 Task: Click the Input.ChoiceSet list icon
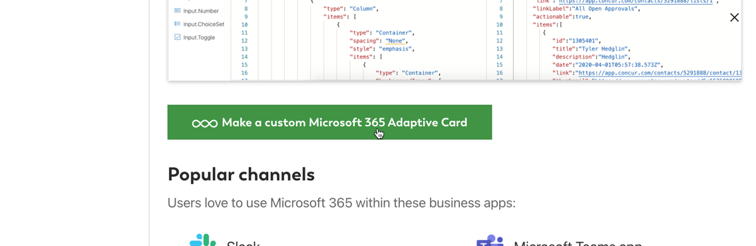177,24
